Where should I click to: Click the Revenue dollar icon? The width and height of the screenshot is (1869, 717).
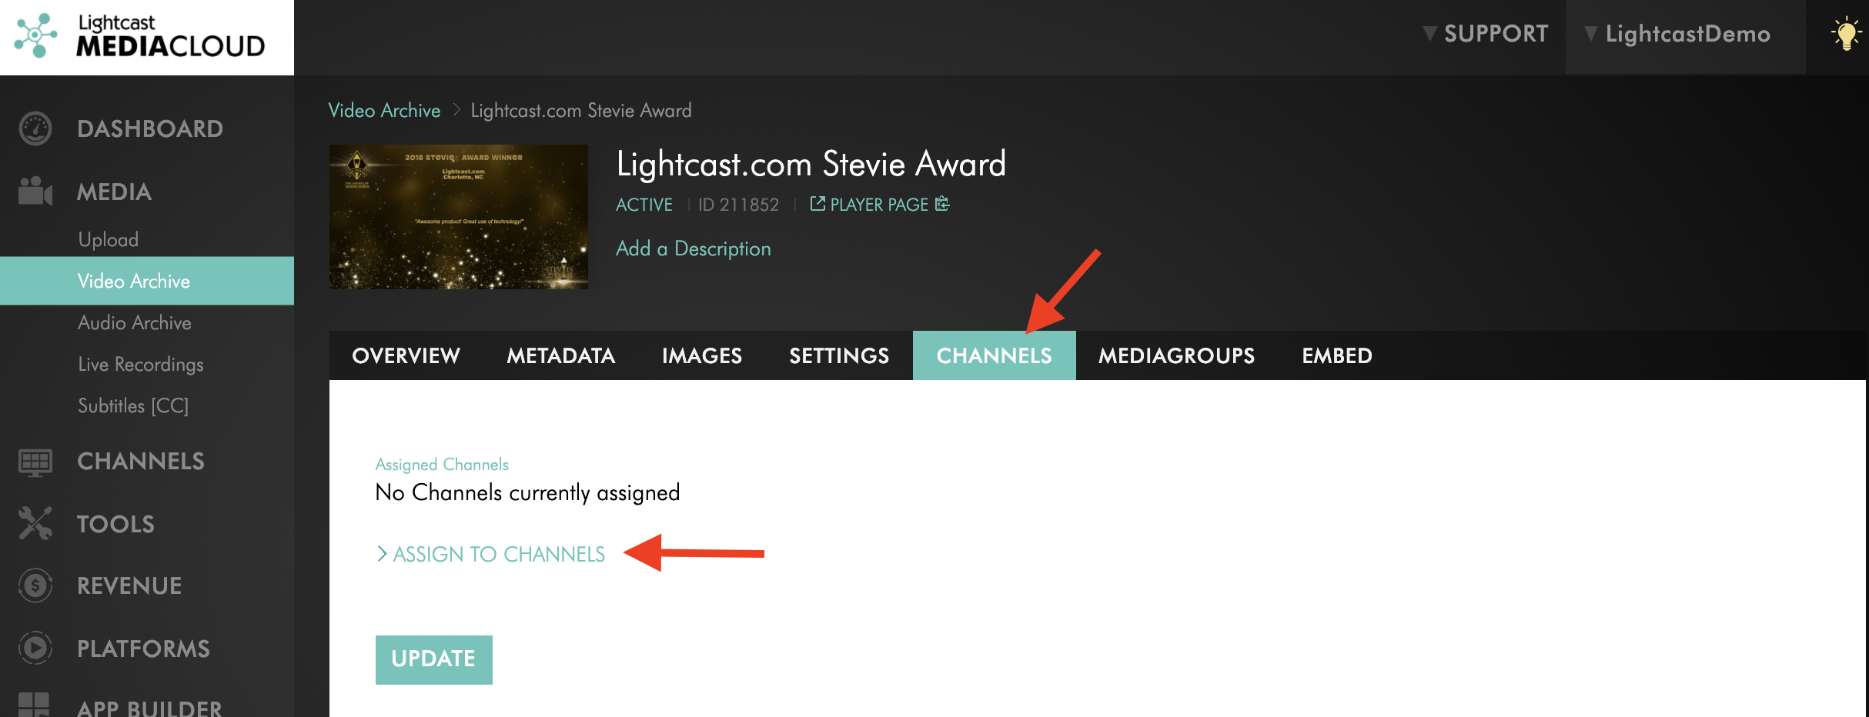click(35, 585)
